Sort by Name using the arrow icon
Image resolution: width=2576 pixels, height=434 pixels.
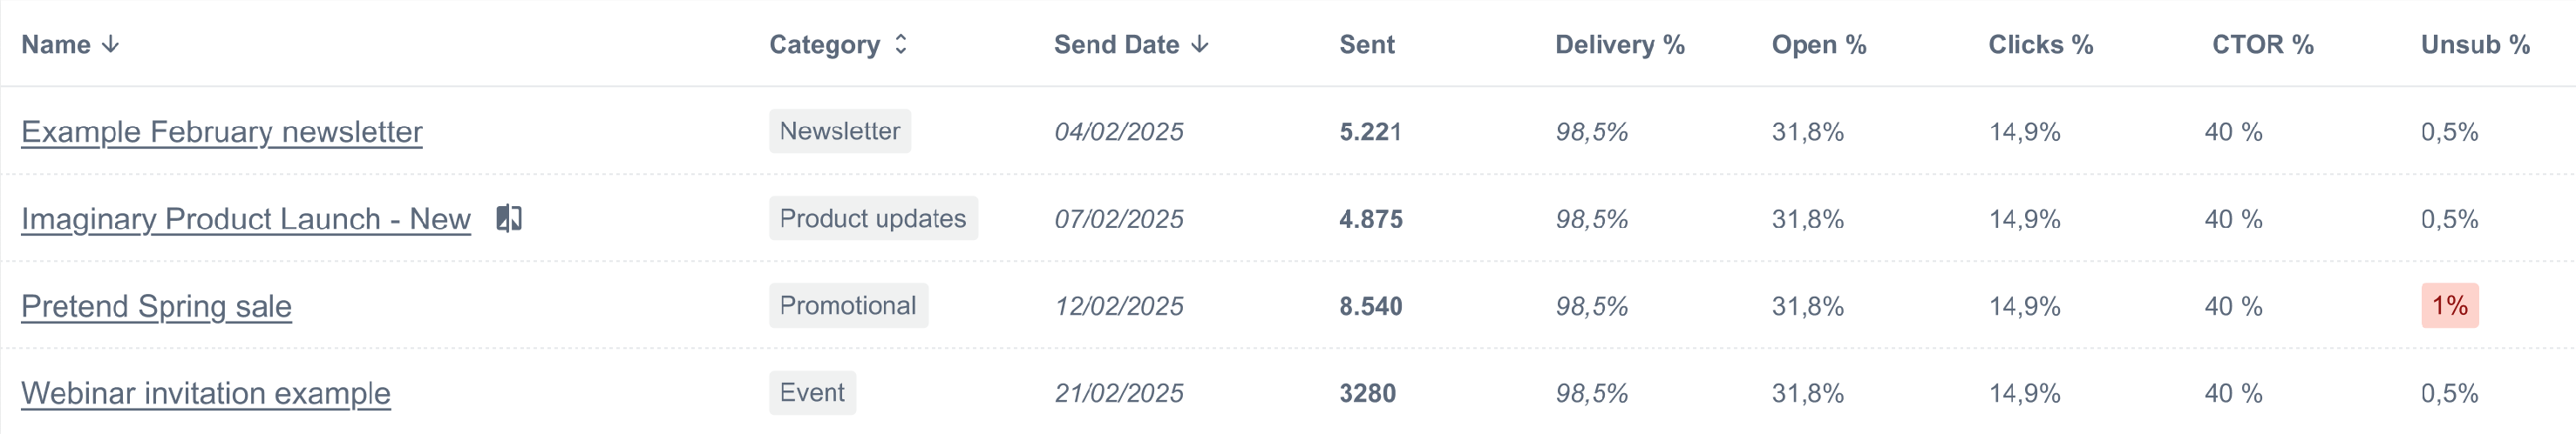[111, 45]
